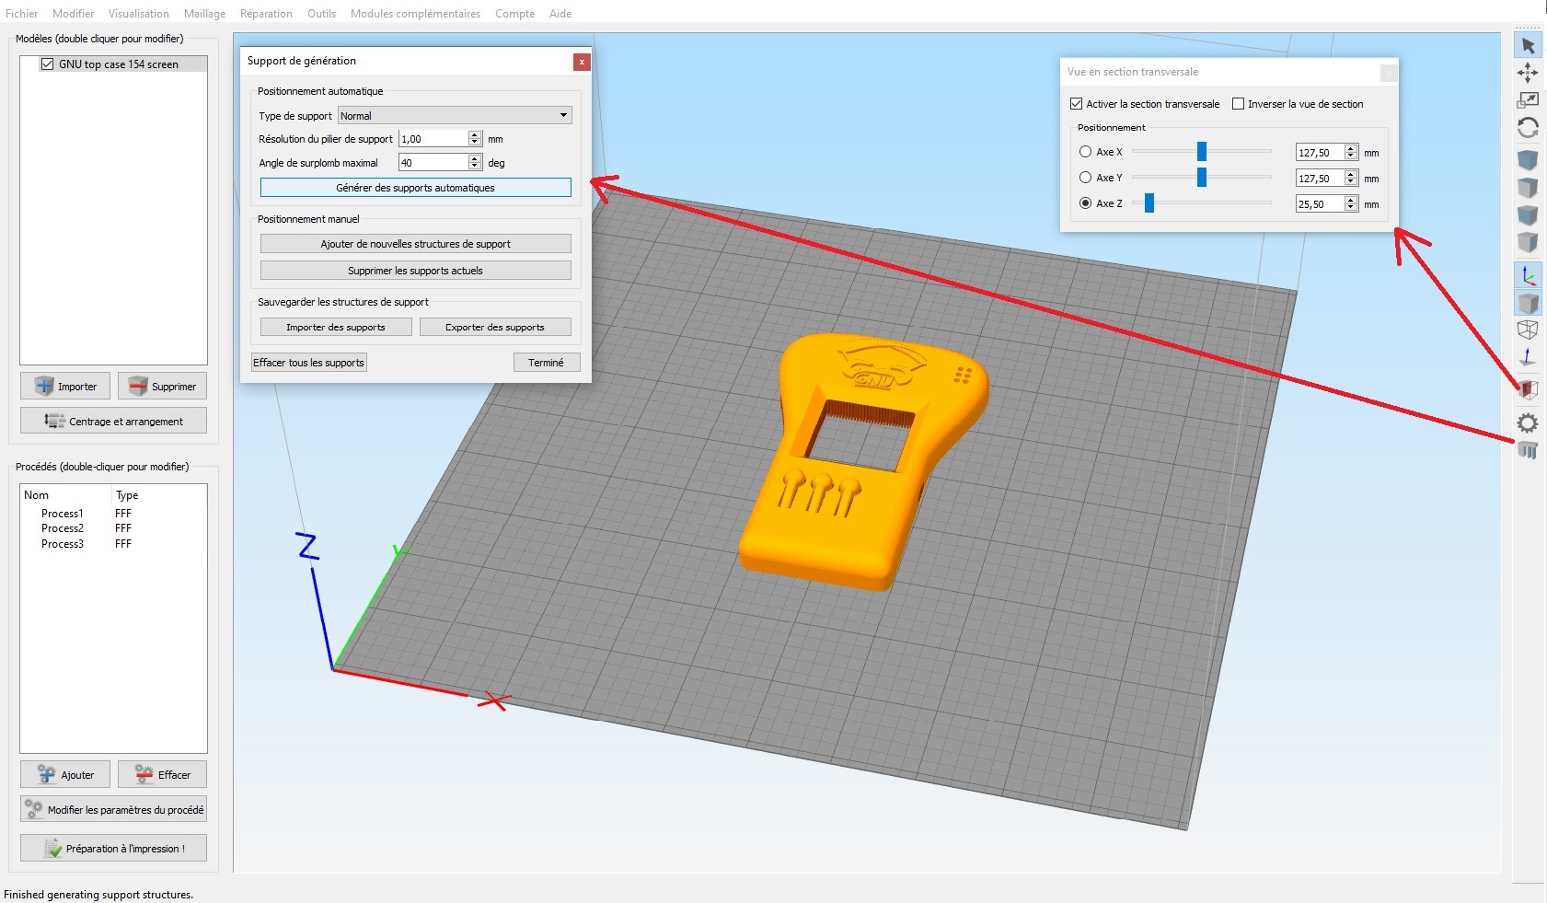Open the Aide menu
This screenshot has height=903, width=1547.
(x=560, y=14)
